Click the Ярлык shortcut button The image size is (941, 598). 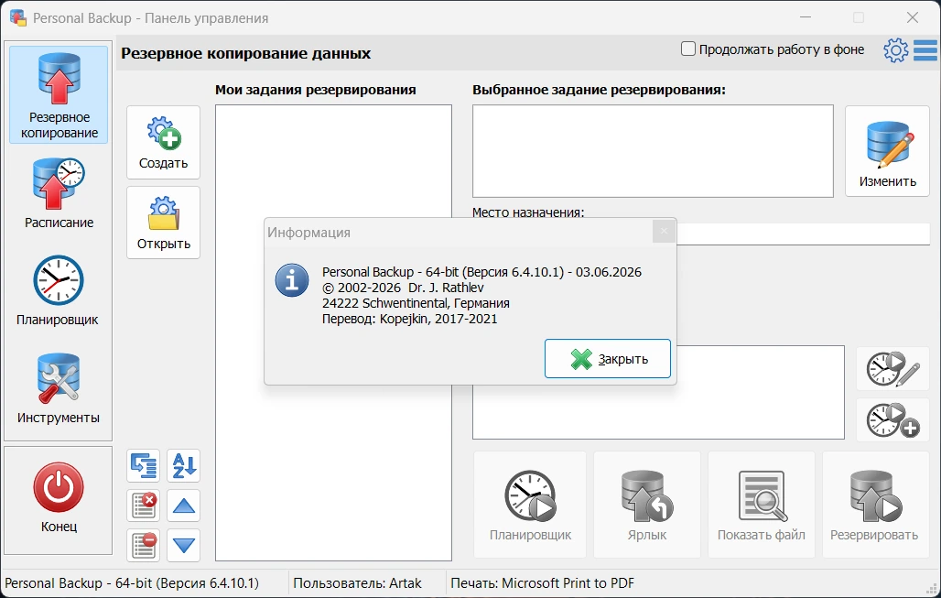(647, 505)
